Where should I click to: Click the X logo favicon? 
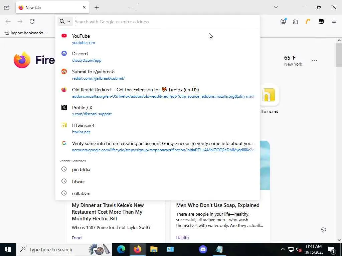point(64,107)
